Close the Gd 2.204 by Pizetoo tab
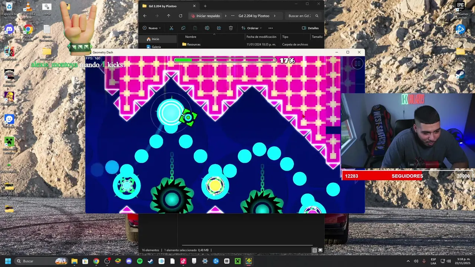The image size is (475, 267). point(194,6)
